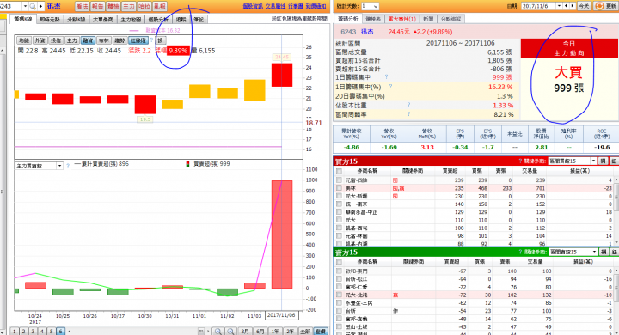Toggle the 融資 chart overlay
The image size is (619, 335).
88,40
